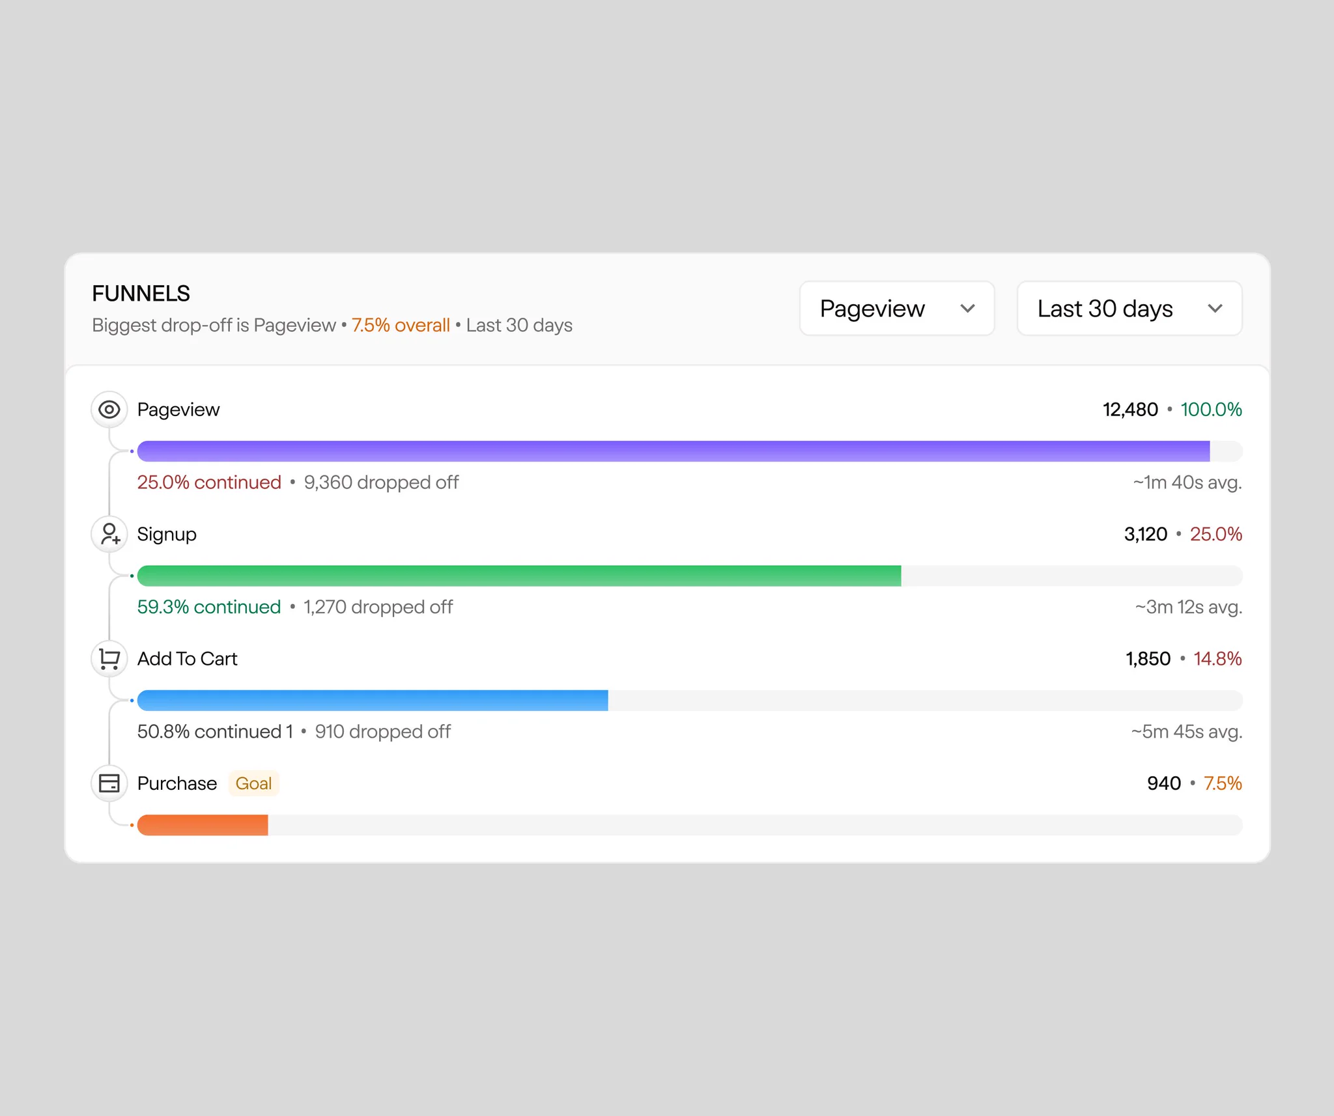
Task: Click the green Signup progress bar
Action: (x=519, y=576)
